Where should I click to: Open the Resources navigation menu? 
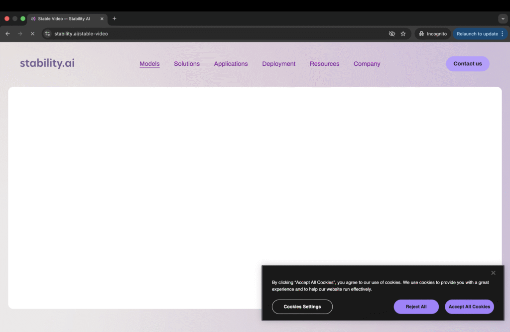tap(324, 64)
